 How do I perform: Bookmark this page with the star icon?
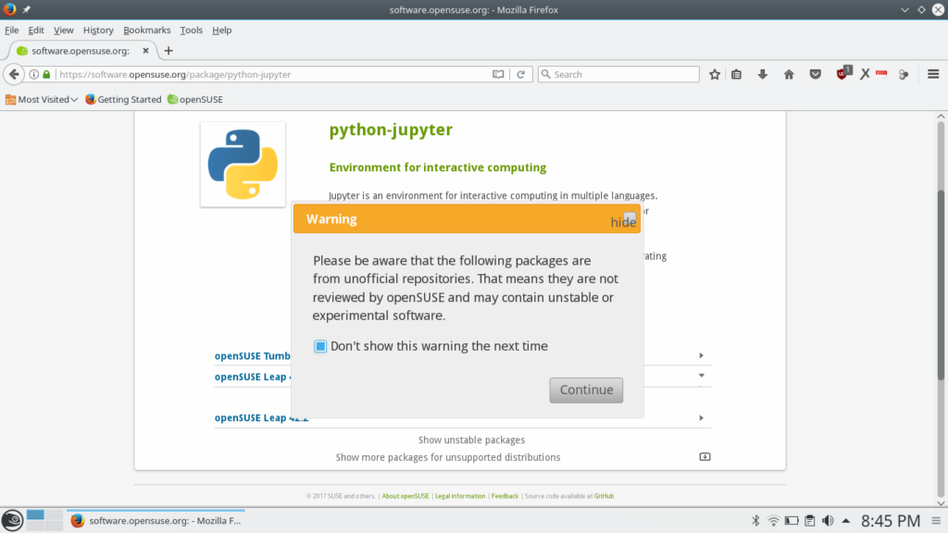coord(715,74)
